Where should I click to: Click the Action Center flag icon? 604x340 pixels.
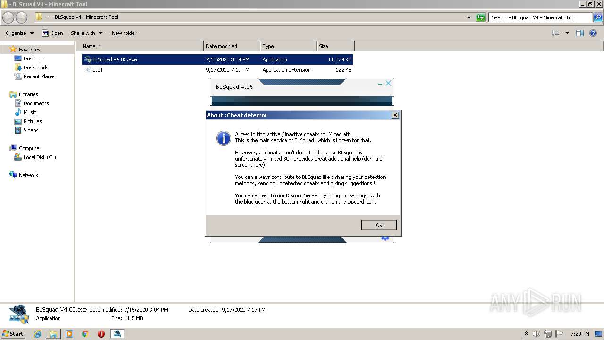tap(559, 334)
